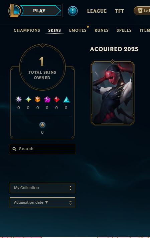Click the My Collection dropdown arrows
Image resolution: width=150 pixels, height=238 pixels.
[x=70, y=188]
